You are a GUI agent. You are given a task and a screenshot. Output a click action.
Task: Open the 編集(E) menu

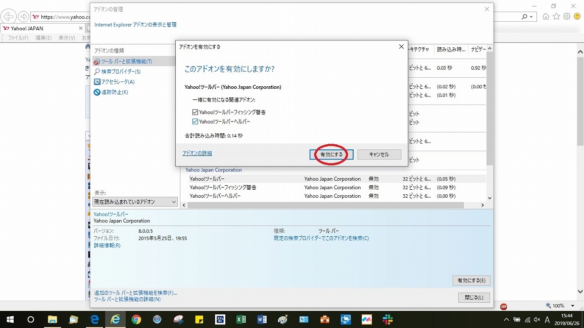(x=43, y=38)
